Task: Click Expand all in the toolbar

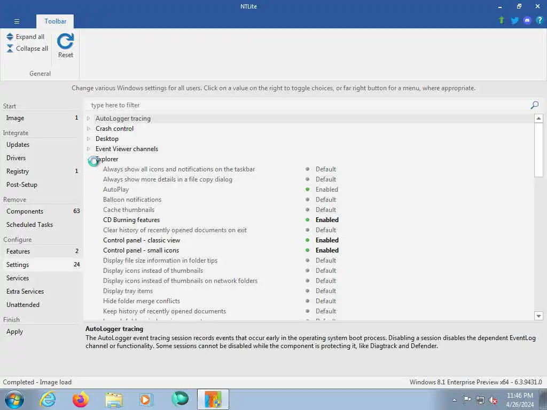Action: coord(26,37)
